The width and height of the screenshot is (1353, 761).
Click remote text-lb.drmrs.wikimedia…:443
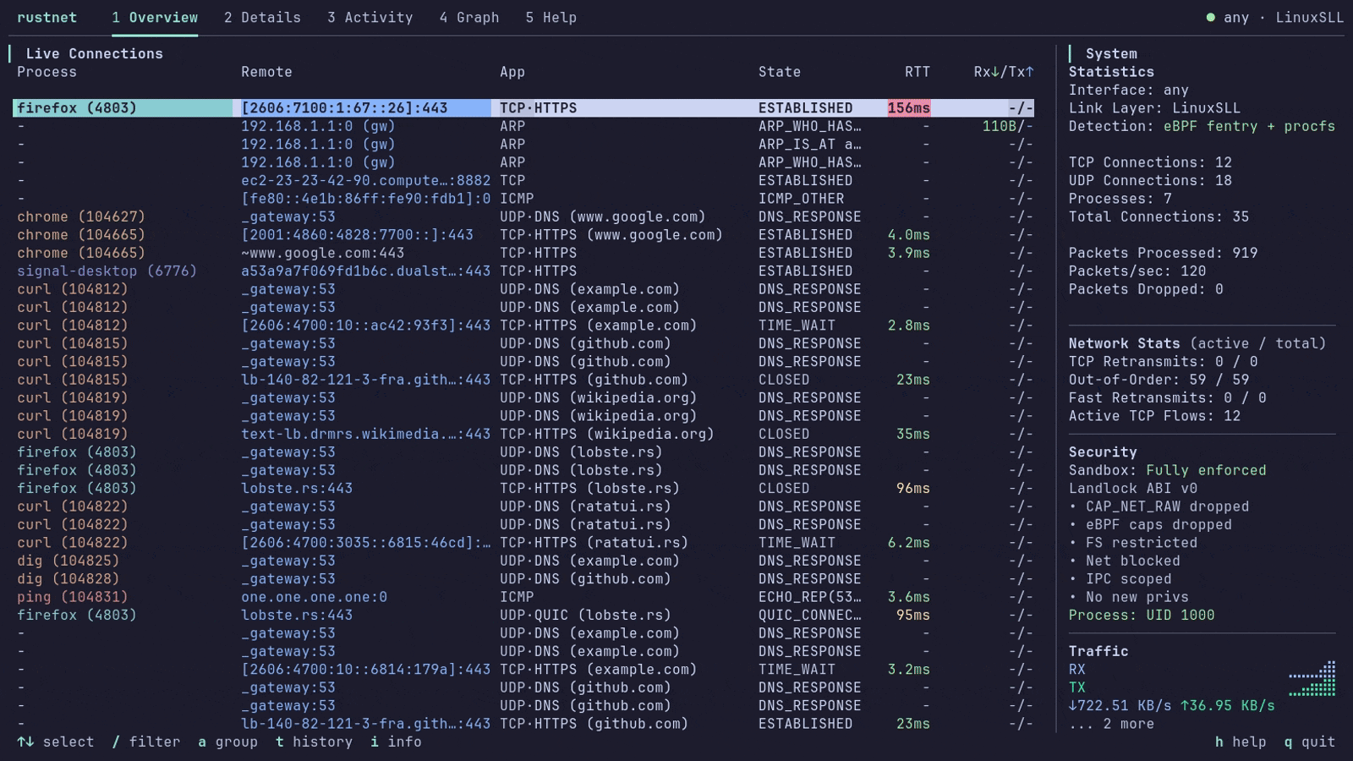tap(365, 434)
